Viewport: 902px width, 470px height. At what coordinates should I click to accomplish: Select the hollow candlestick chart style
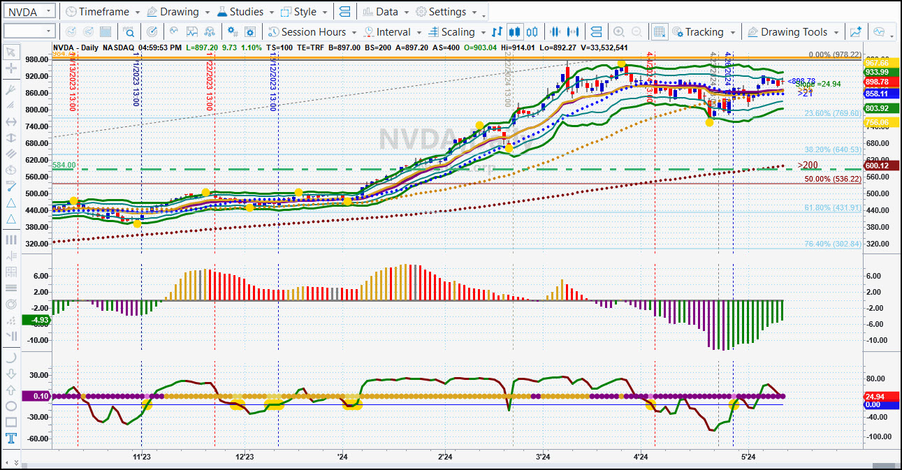coord(532,31)
